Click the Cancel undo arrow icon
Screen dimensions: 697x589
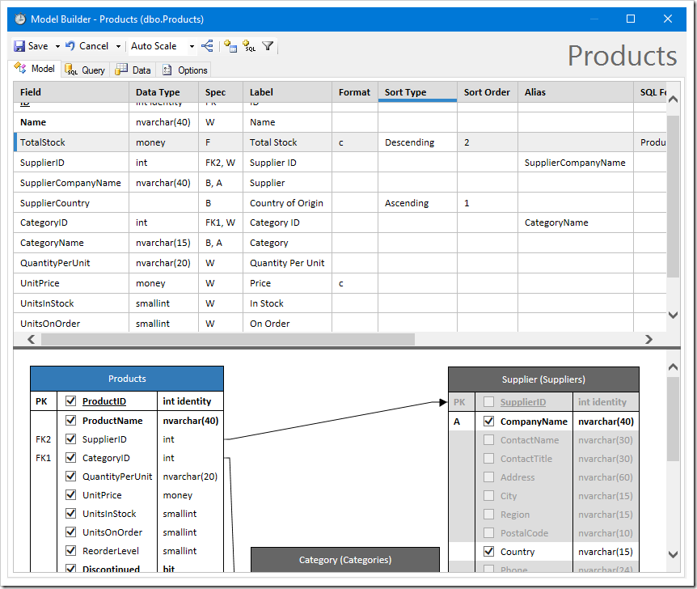pos(70,46)
